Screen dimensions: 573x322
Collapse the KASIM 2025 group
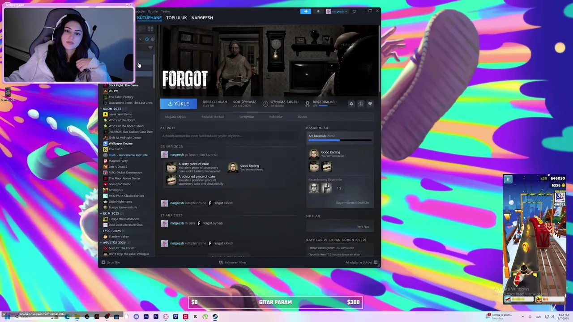pos(101,109)
